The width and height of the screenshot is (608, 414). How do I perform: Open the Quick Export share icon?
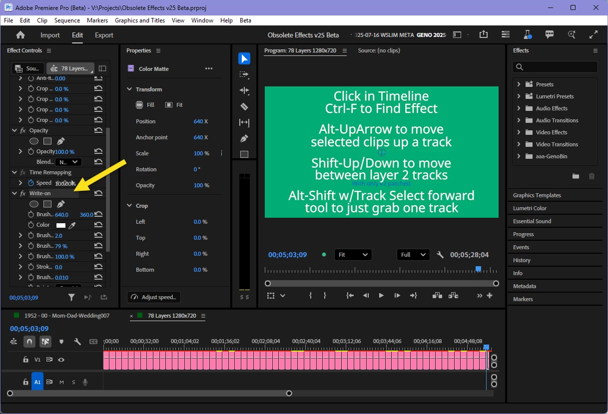coord(484,34)
